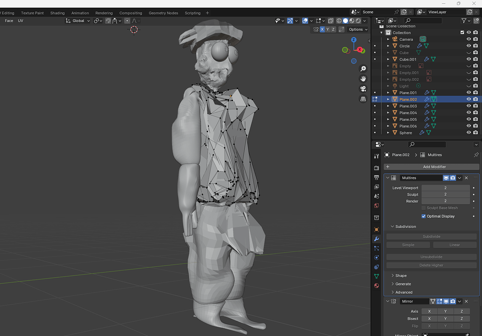Switch to the Geometry Nodes workspace
The width and height of the screenshot is (482, 336).
click(163, 13)
